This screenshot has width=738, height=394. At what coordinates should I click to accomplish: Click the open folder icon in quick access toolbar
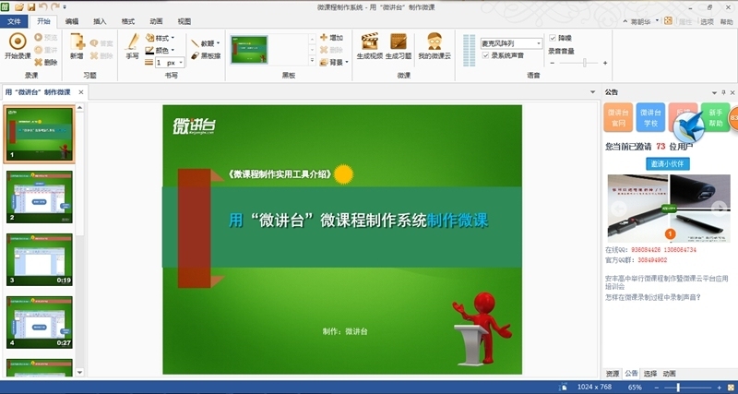pyautogui.click(x=19, y=7)
